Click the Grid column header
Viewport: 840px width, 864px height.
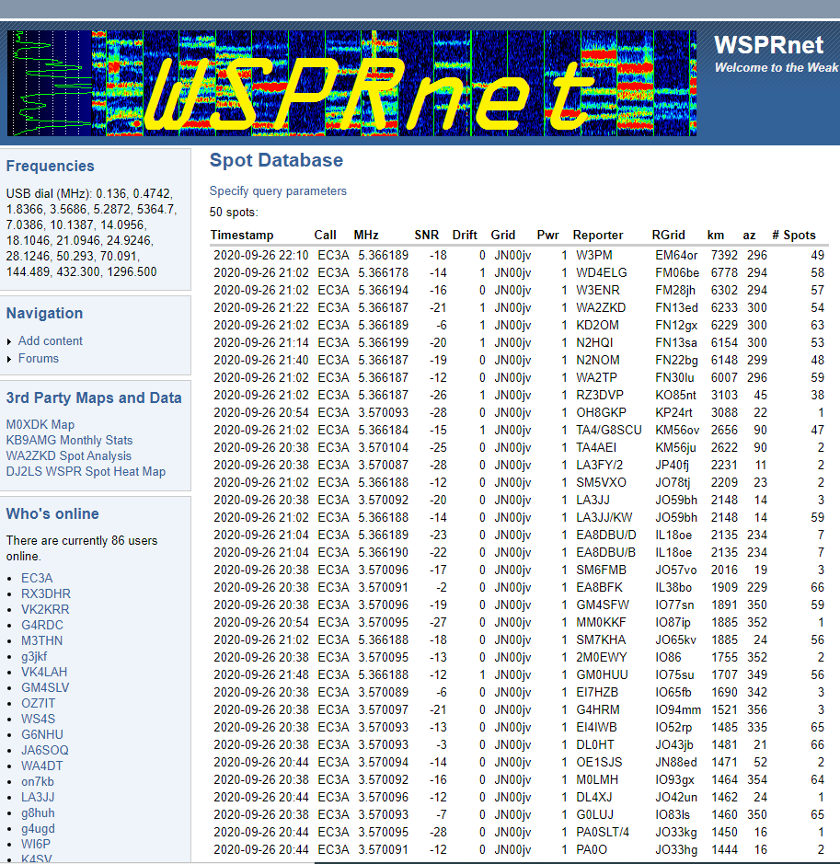503,235
